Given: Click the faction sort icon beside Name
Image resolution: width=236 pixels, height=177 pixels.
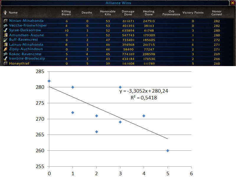Looking at the screenshot, I should (5, 13).
